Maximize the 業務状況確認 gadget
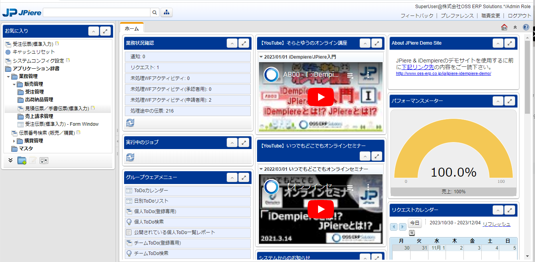This screenshot has height=262, width=535. click(244, 43)
